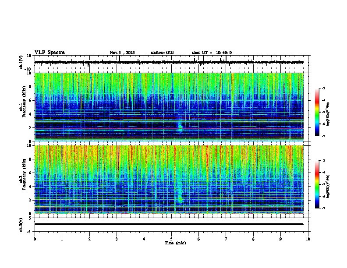
Task: Click the time-axis tick label "5"
Action: click(x=171, y=239)
